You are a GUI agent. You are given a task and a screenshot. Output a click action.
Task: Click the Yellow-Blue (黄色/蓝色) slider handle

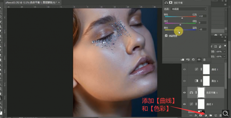179,31
